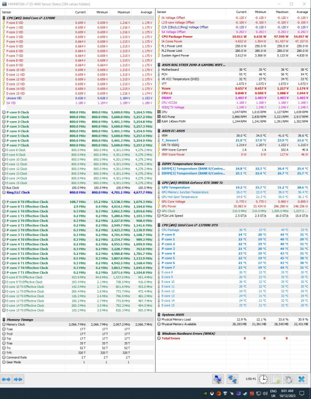Select the PL1 Power Limit row

233,46
